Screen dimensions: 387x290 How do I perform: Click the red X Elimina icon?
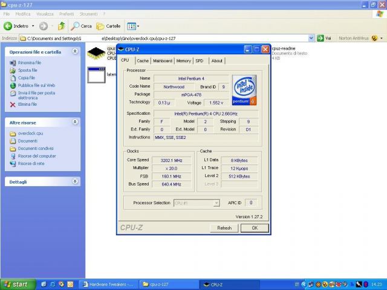point(13,105)
